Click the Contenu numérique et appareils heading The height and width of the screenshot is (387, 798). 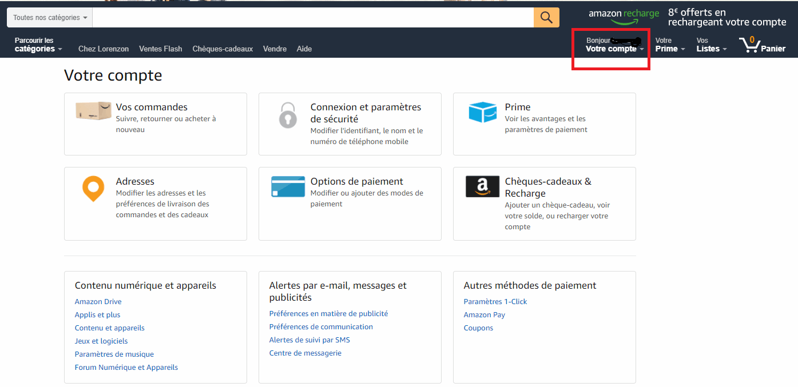click(145, 285)
